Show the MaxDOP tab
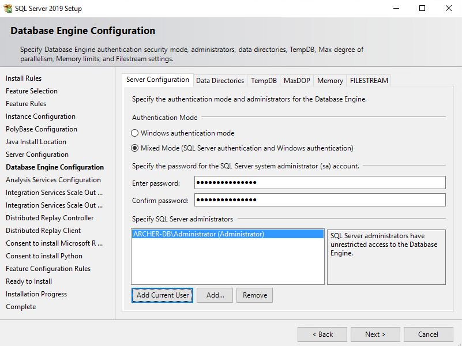 [296, 81]
